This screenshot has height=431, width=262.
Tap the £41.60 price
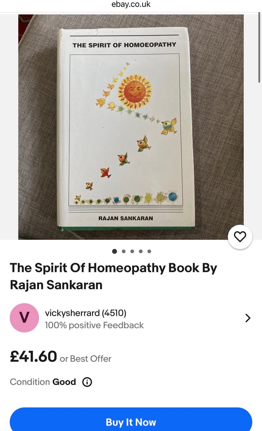coord(33,356)
